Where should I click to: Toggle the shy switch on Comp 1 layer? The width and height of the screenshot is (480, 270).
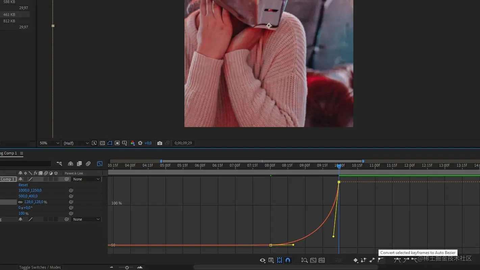[21, 179]
